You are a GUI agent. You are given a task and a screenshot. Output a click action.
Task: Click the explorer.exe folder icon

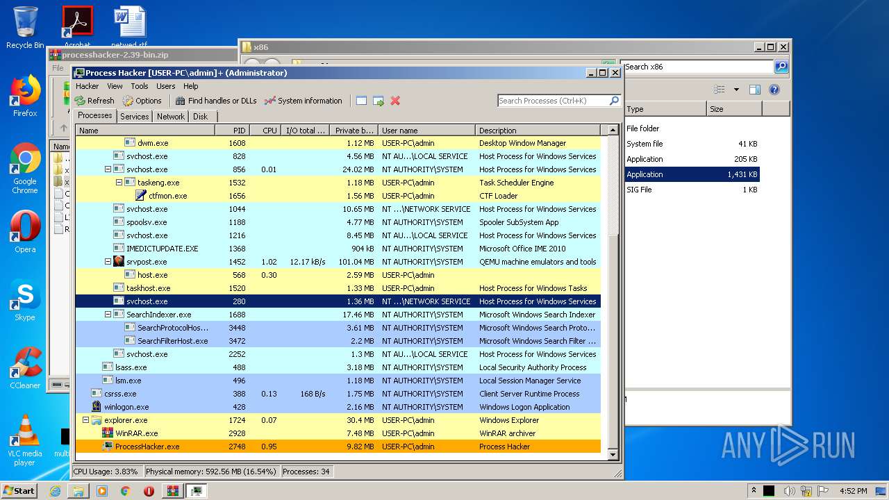pyautogui.click(x=97, y=420)
